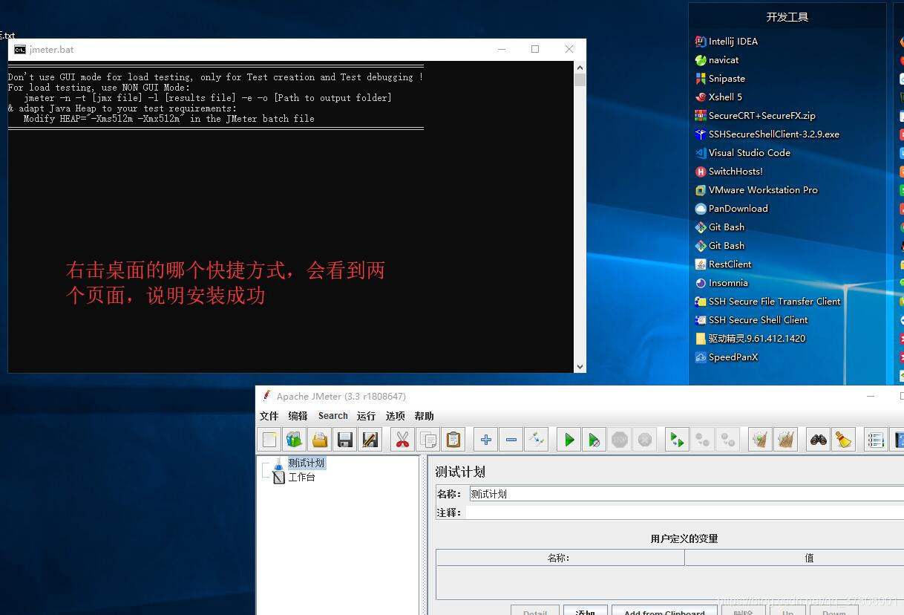This screenshot has width=904, height=615.
Task: Select SecureCRT+SecureFX.zip on desktop
Action: 755,116
